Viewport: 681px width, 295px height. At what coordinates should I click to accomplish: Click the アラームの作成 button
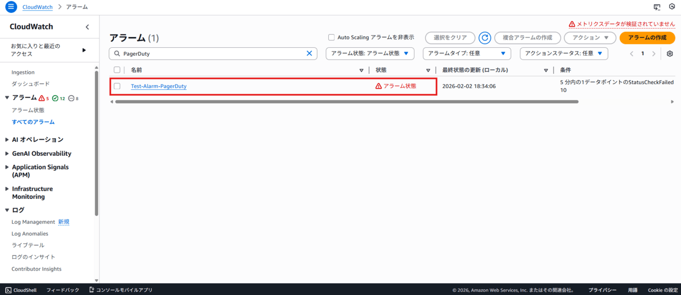647,38
